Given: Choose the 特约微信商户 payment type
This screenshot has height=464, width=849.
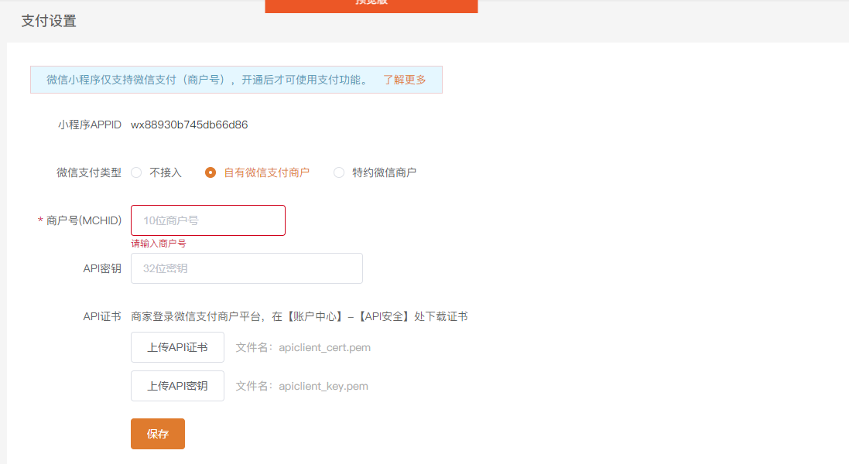Looking at the screenshot, I should pyautogui.click(x=339, y=172).
